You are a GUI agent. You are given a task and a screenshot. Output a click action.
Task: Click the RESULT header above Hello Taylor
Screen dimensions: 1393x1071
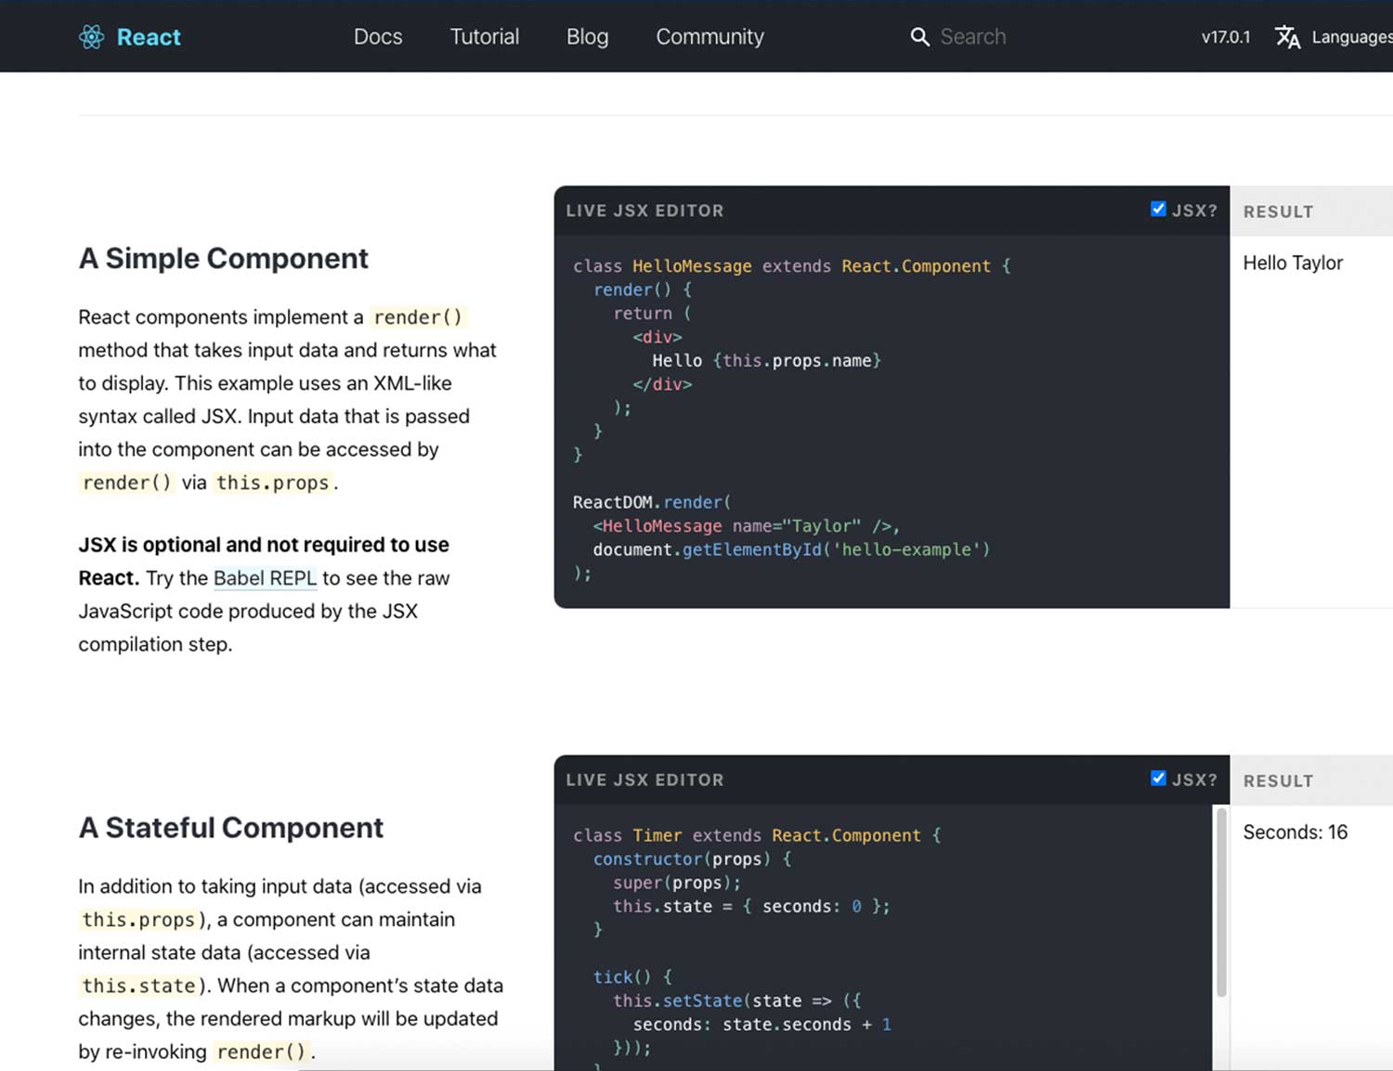coord(1279,212)
